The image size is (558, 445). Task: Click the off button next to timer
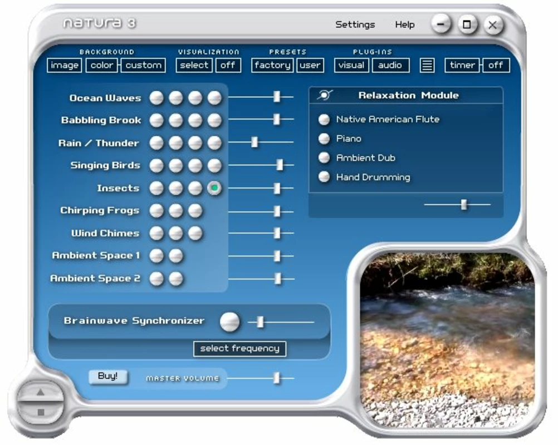(496, 66)
